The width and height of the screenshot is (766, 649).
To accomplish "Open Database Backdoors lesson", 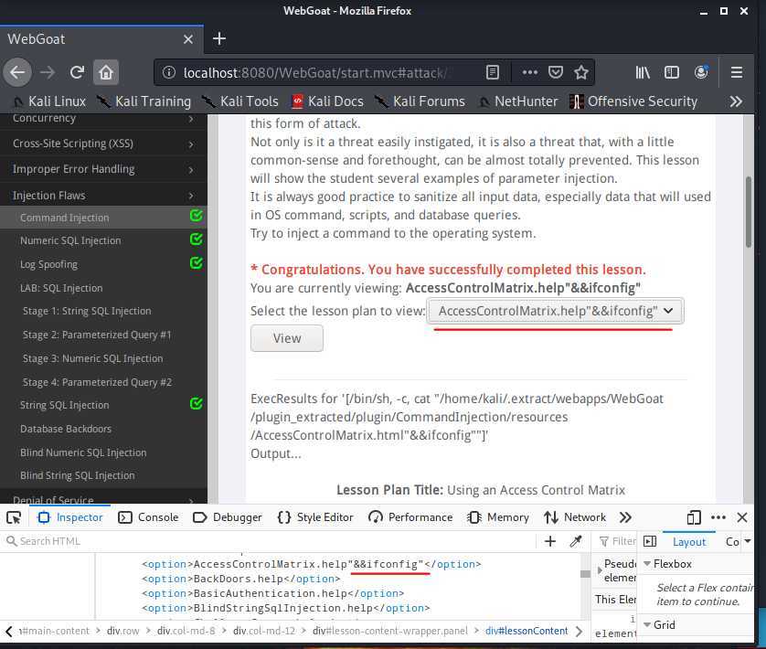I will coord(66,429).
